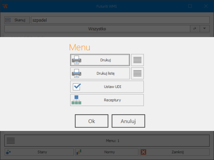The height and width of the screenshot is (160, 214).
Task: Click the arrow button next to Wszystko
Action: pyautogui.click(x=195, y=29)
